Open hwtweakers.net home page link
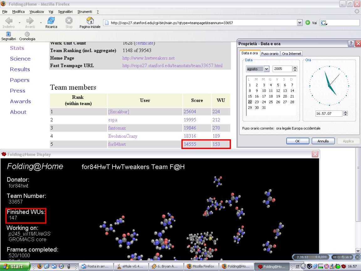361x271 pixels. pos(149,58)
